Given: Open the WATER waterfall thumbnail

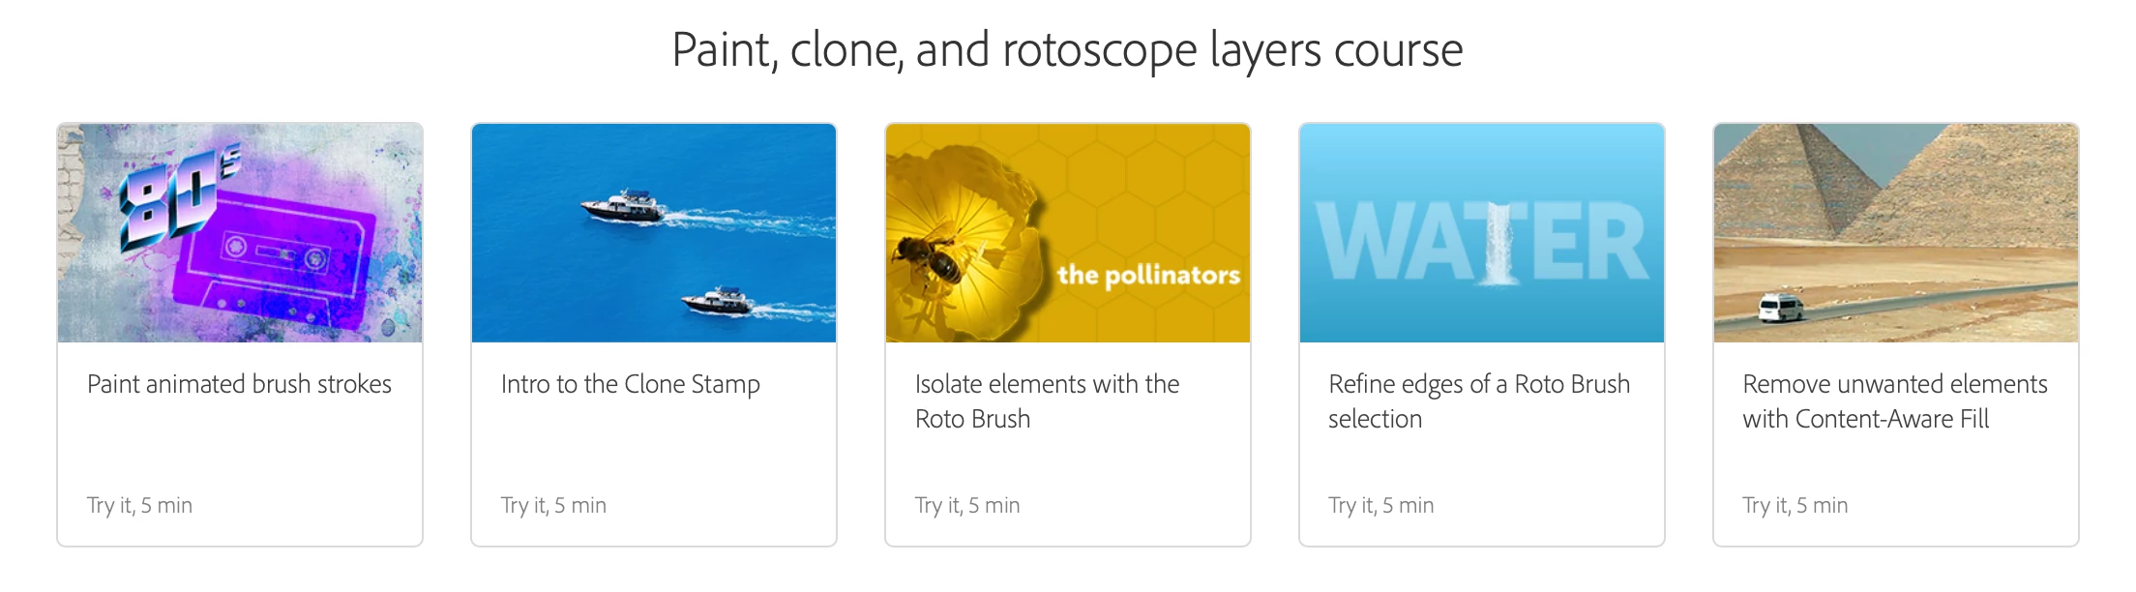Looking at the screenshot, I should [x=1482, y=233].
